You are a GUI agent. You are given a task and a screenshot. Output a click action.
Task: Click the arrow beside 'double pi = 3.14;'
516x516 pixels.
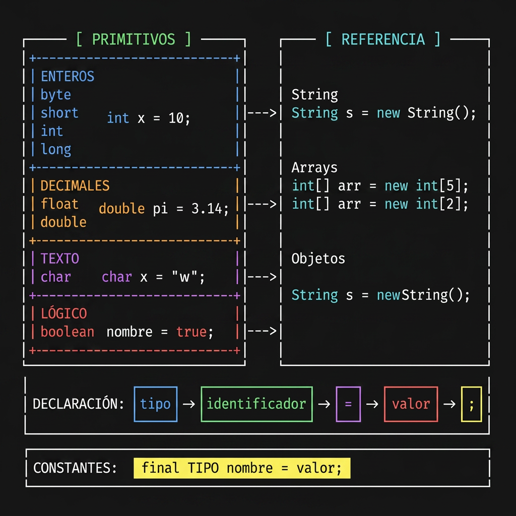tap(263, 204)
